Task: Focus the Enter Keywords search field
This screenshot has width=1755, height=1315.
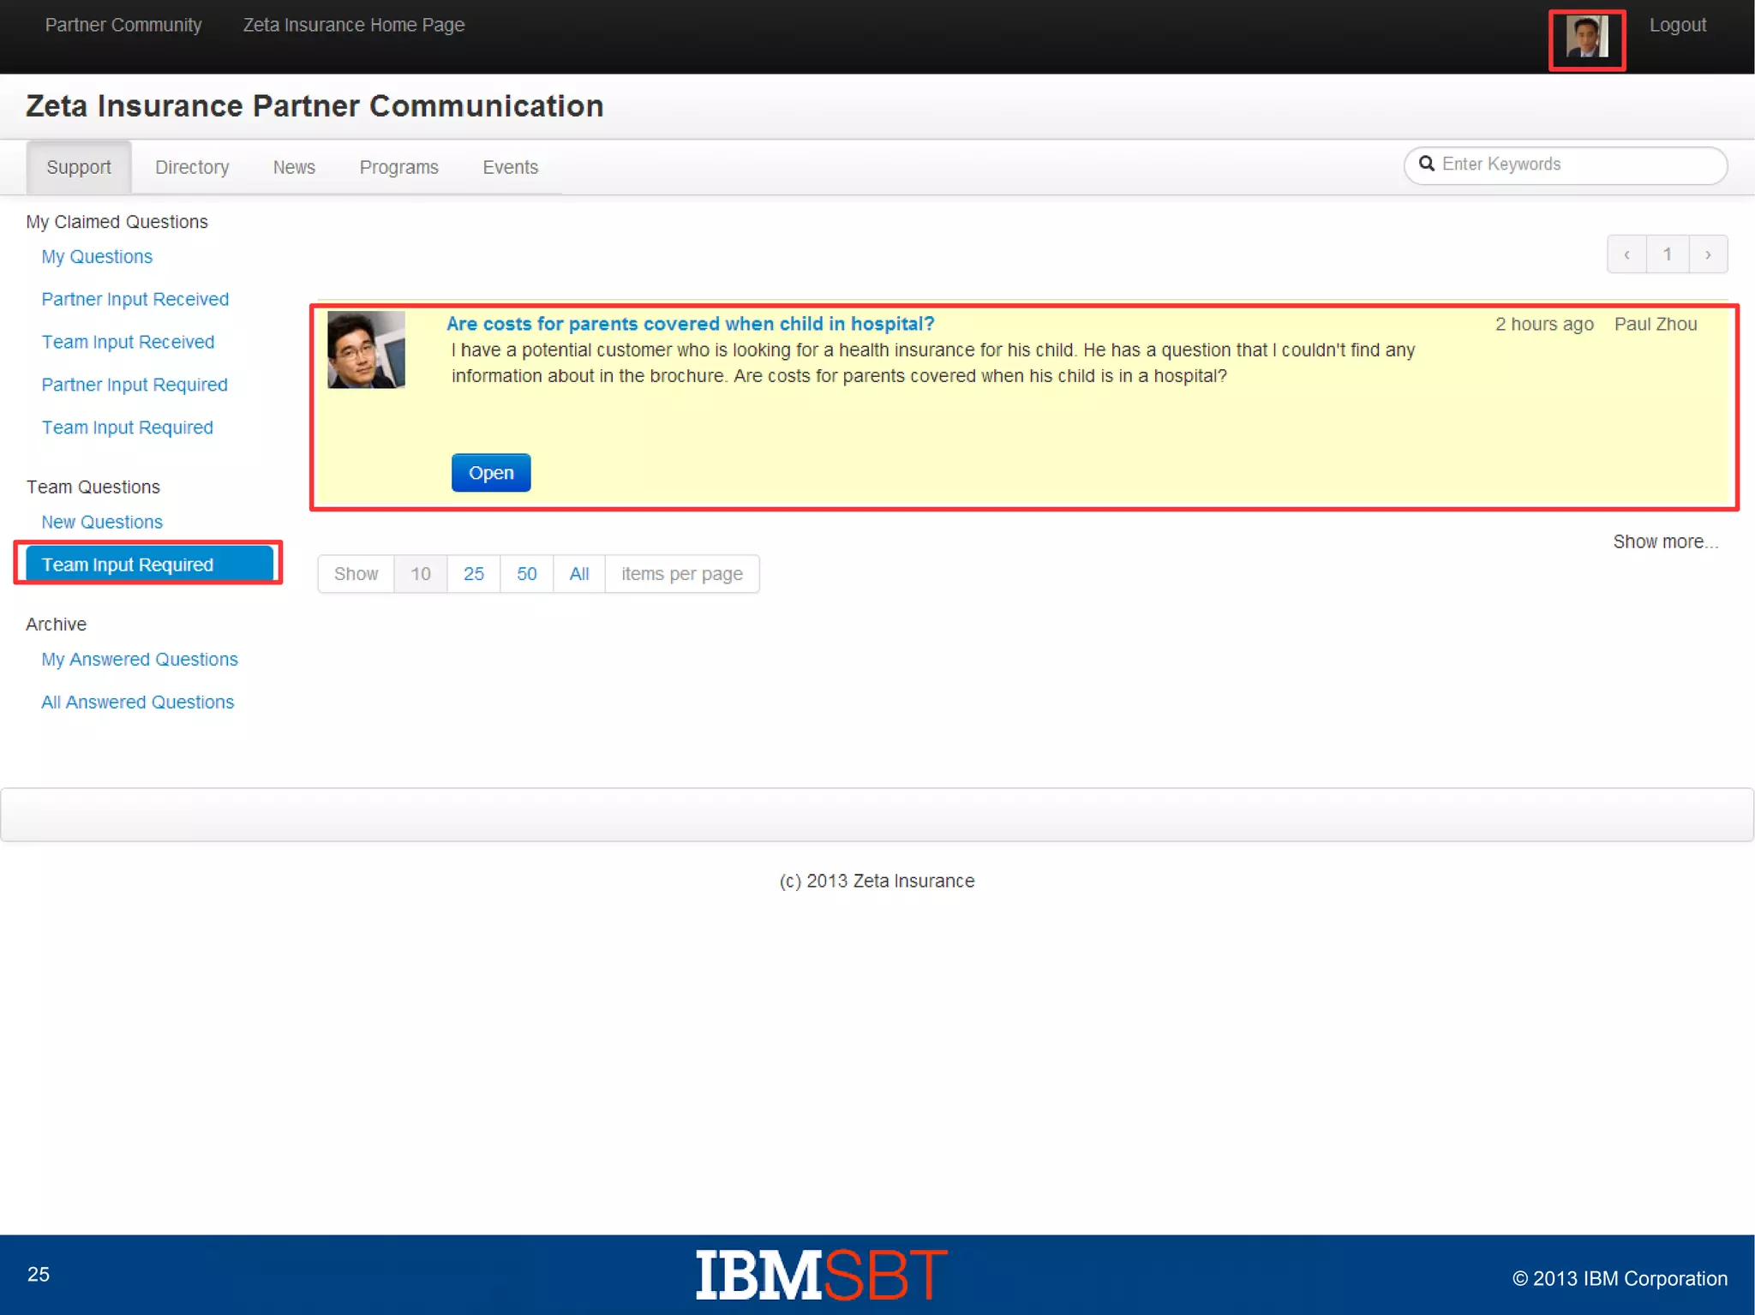Action: click(x=1565, y=164)
